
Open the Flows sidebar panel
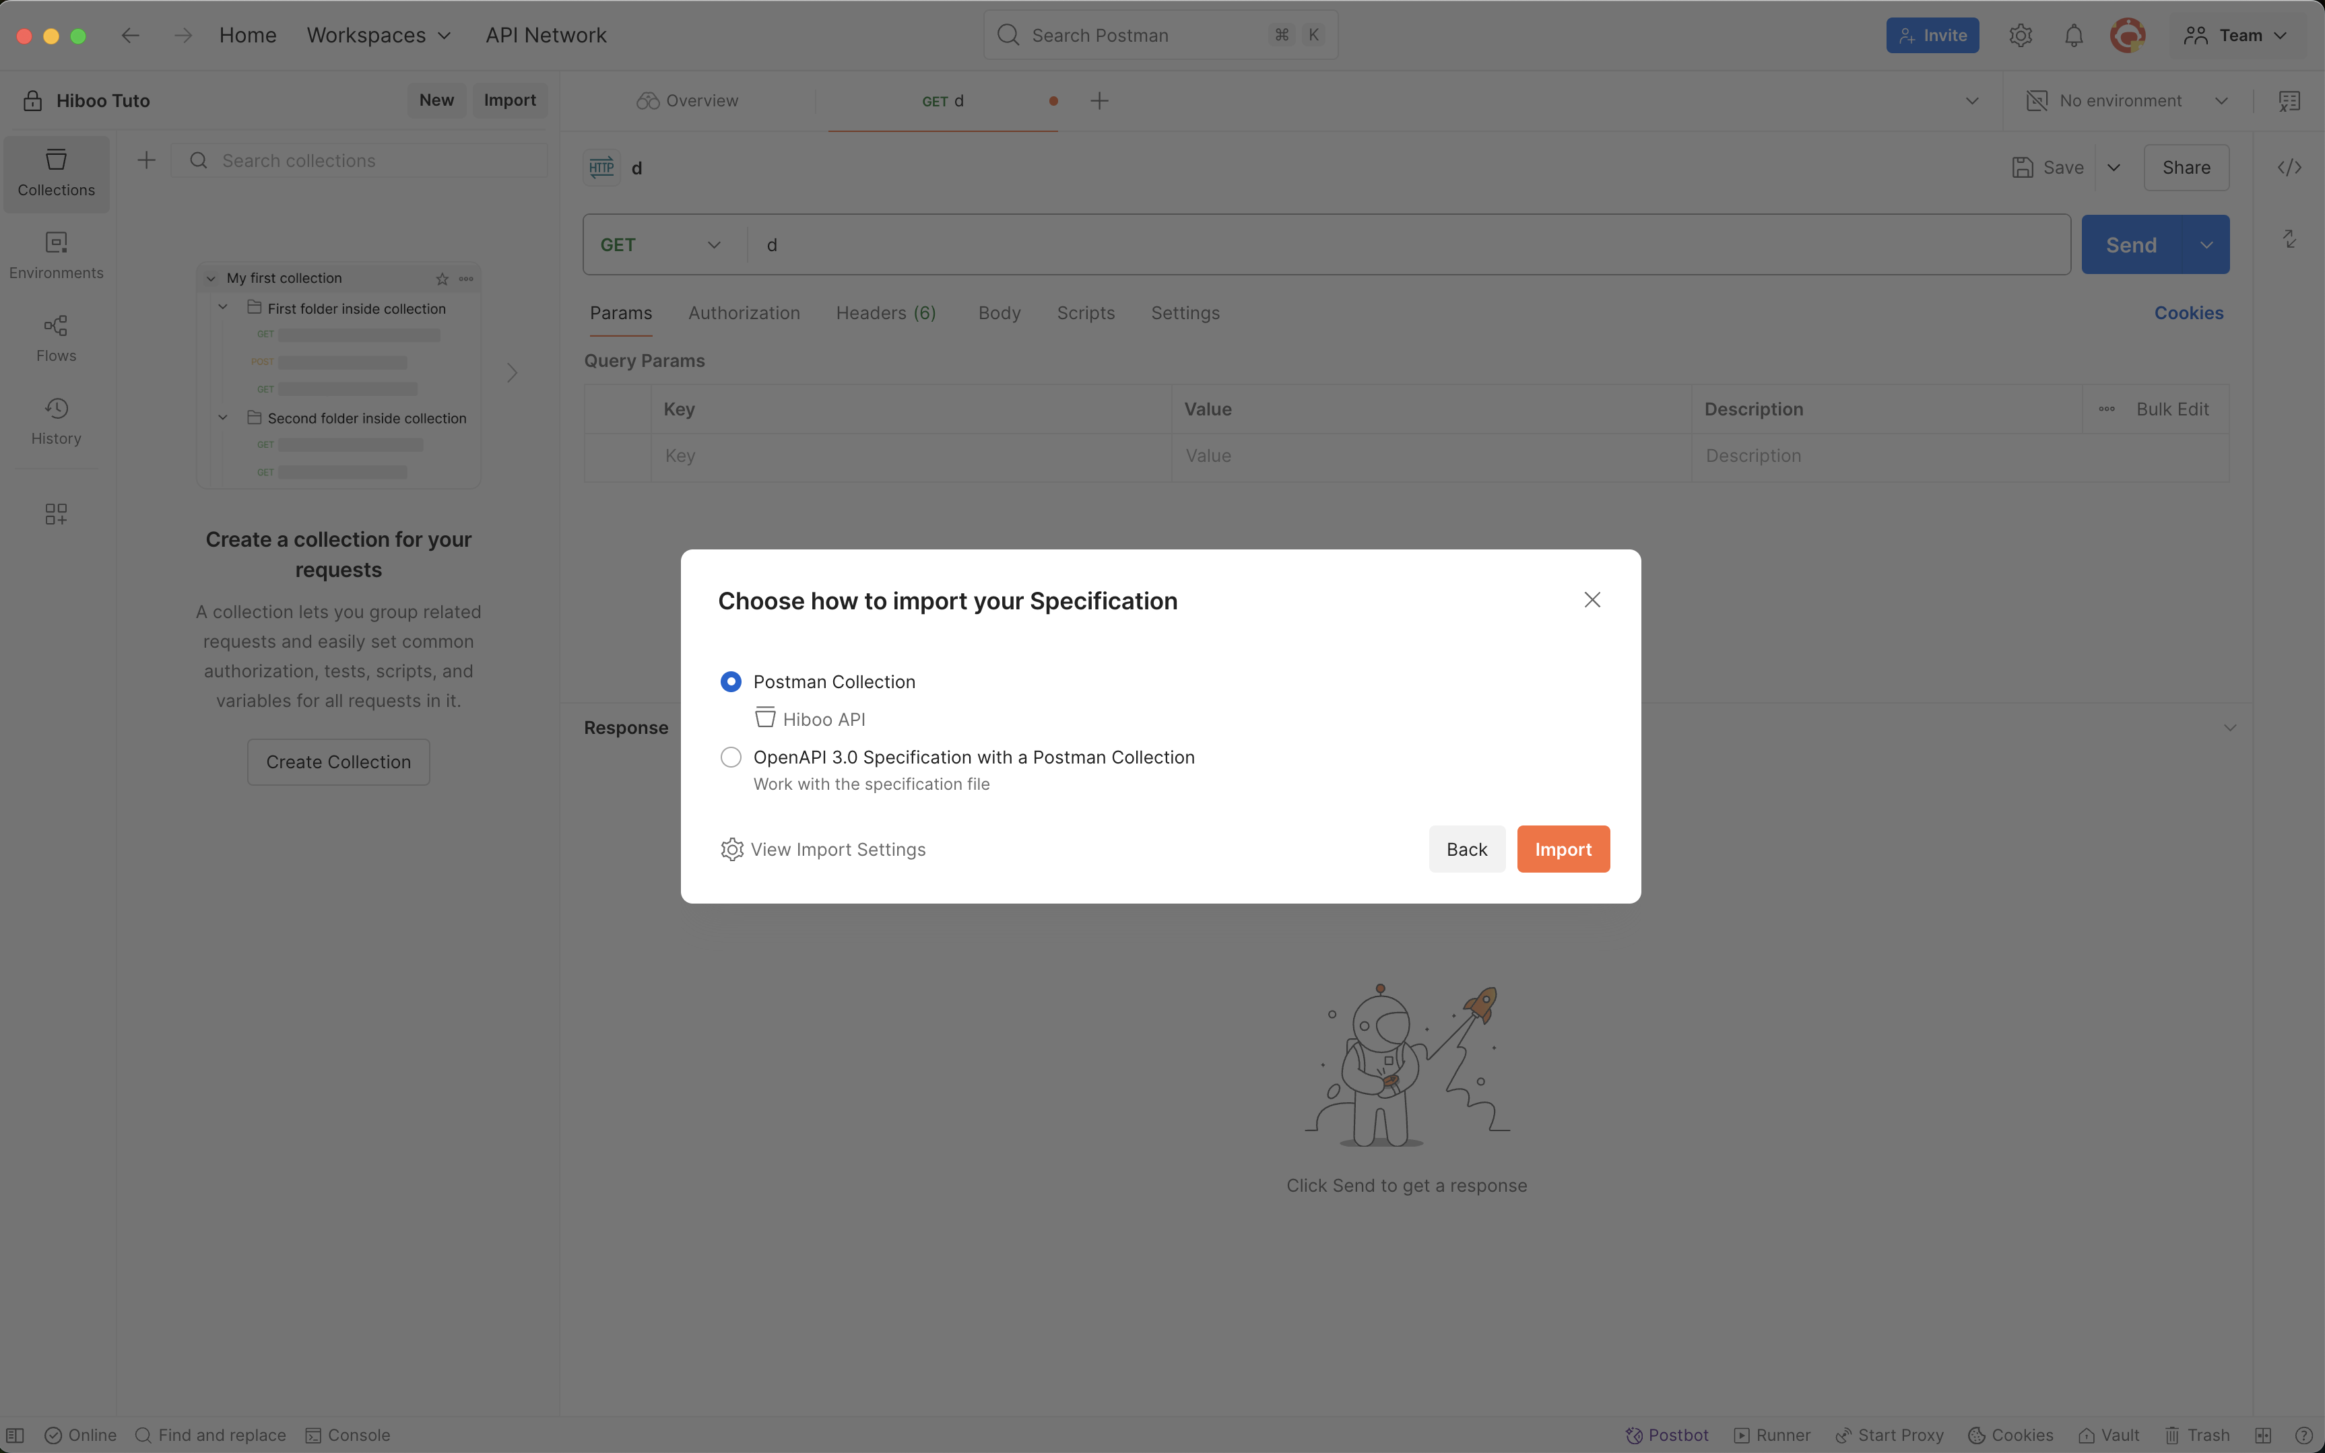(x=56, y=338)
